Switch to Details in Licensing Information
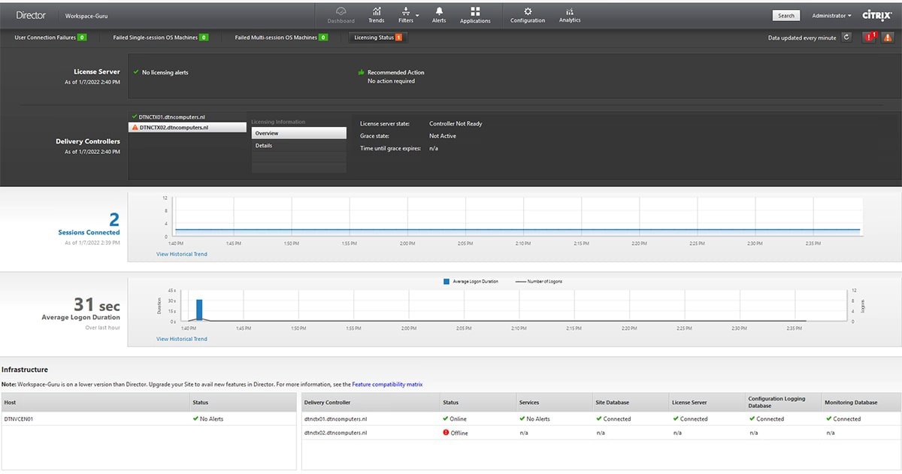 tap(264, 145)
